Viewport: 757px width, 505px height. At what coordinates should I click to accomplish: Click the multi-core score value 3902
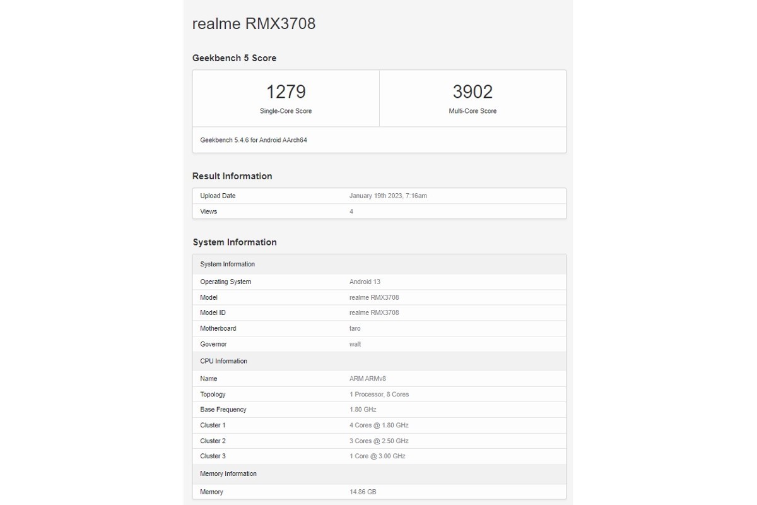pyautogui.click(x=472, y=92)
